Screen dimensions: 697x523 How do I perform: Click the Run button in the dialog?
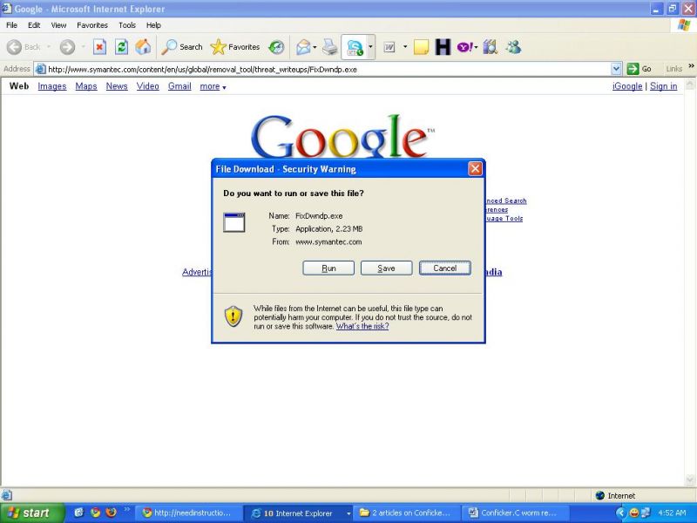[328, 268]
